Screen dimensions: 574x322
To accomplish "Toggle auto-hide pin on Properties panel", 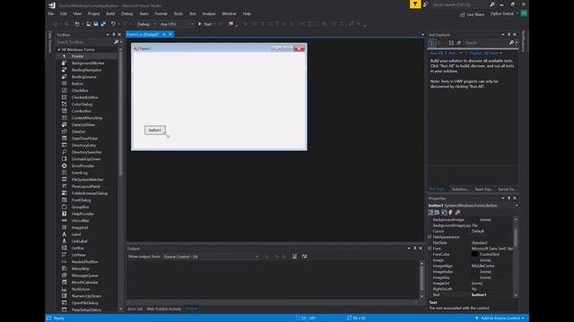I will 509,199.
